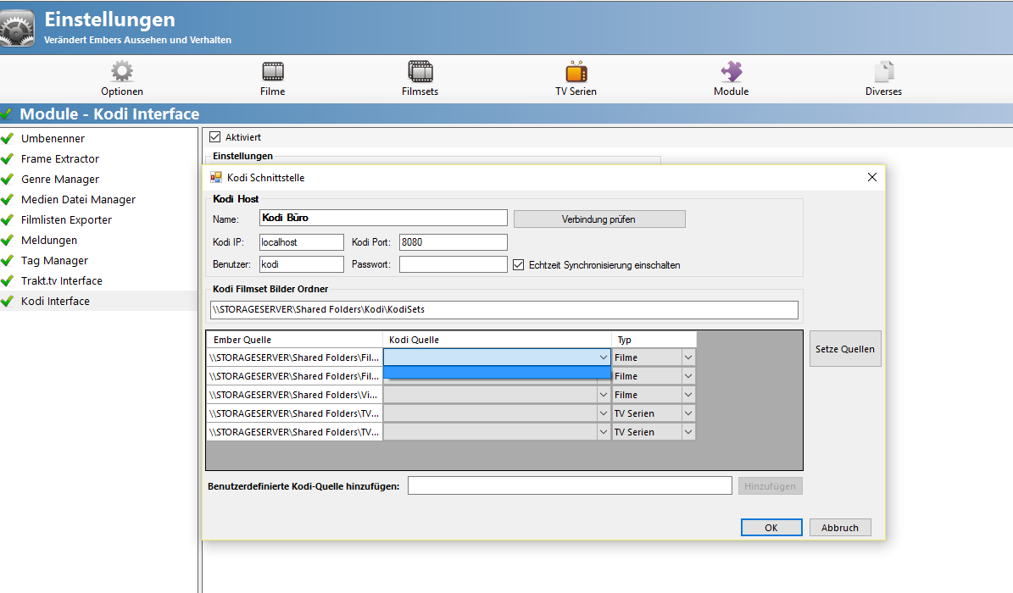Click Benutzerdefinierte Kodi-Quelle input field

tap(570, 485)
